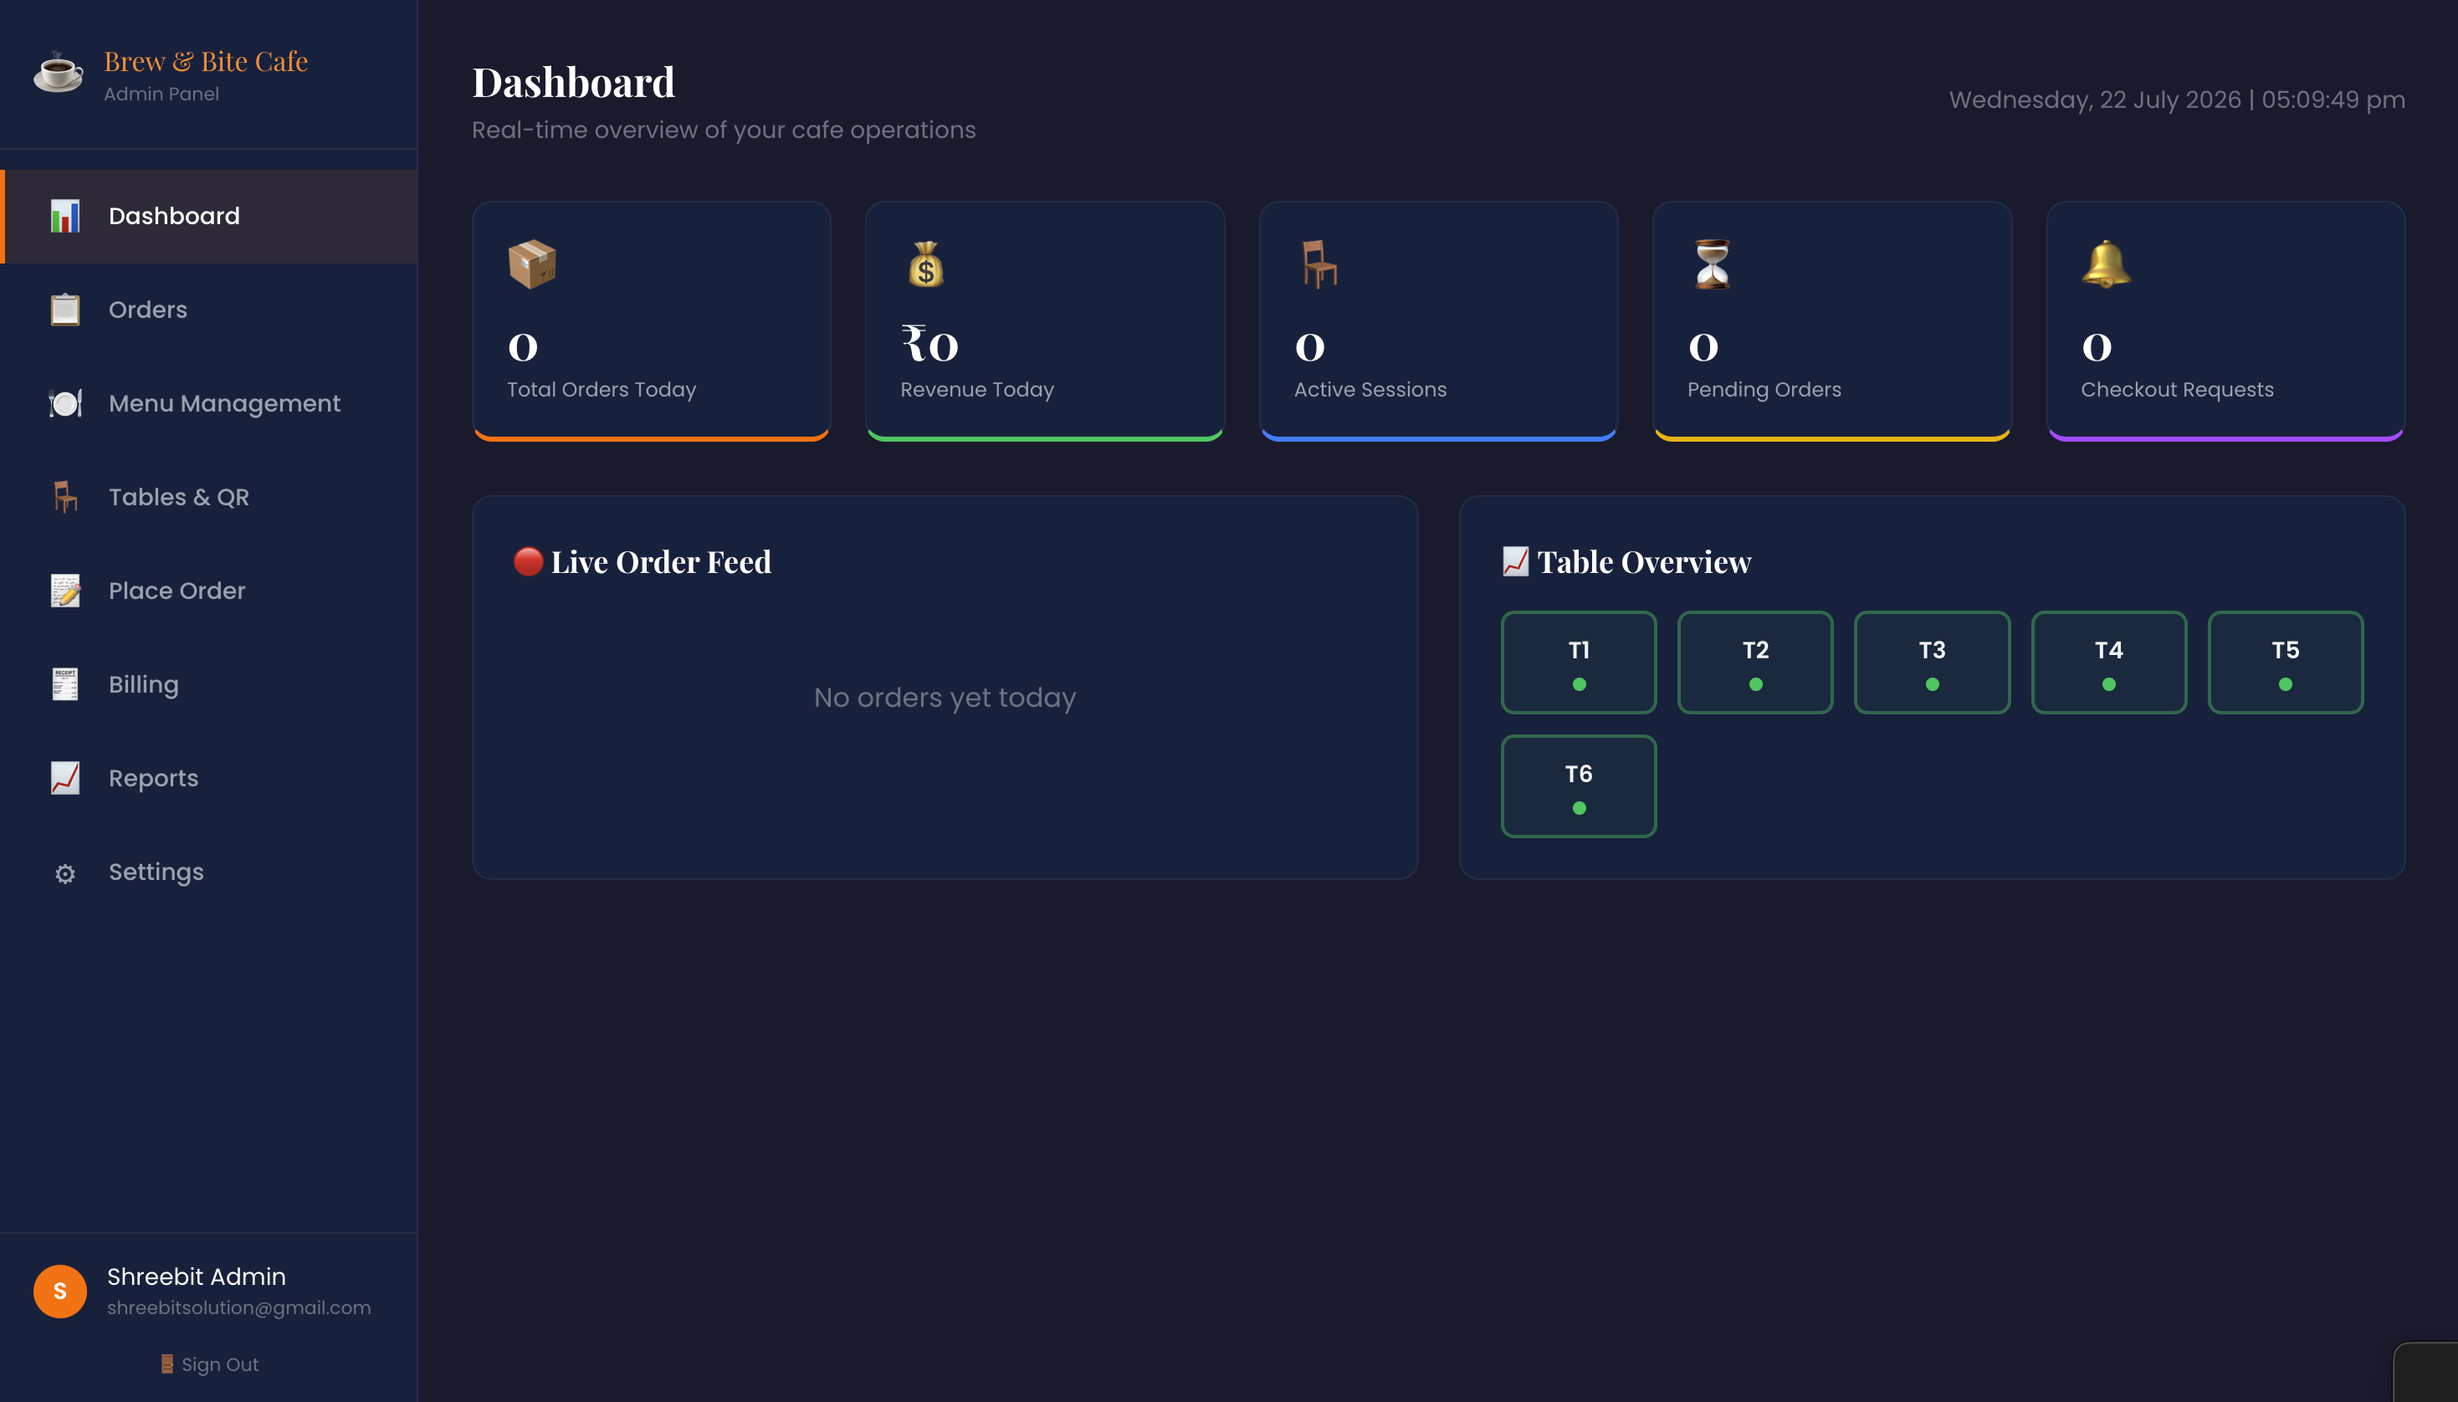2458x1402 pixels.
Task: Go to Billing section
Action: coord(209,683)
